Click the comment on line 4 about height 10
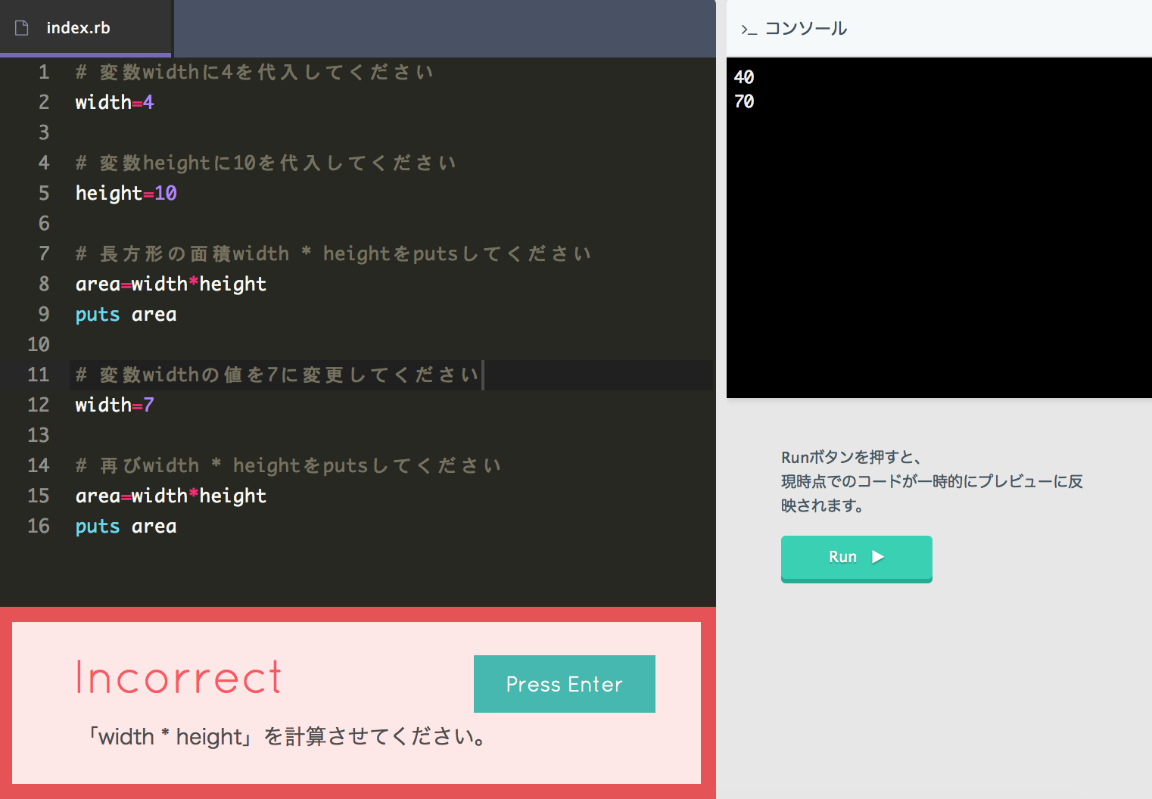The height and width of the screenshot is (799, 1152). tap(266, 163)
